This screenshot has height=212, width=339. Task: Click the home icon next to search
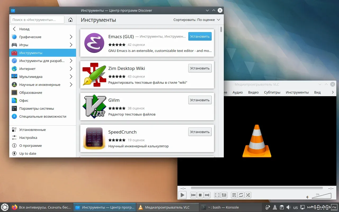(x=70, y=20)
